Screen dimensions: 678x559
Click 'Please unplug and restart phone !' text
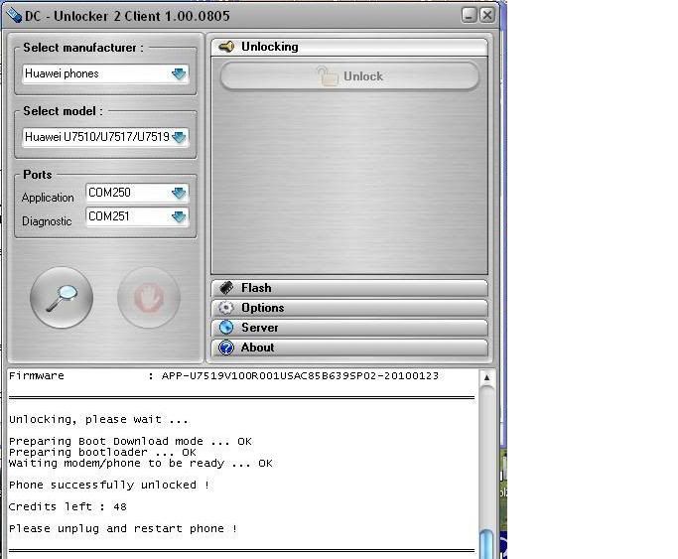(x=123, y=529)
